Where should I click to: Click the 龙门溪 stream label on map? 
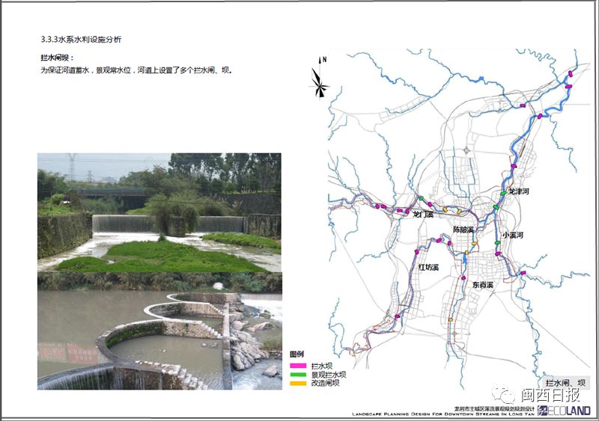(423, 215)
